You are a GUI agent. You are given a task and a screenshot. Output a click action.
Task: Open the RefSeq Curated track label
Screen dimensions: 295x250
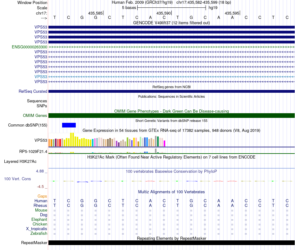[33, 92]
